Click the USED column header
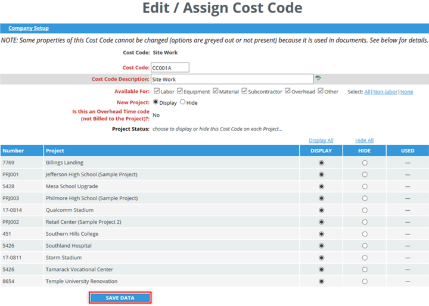Viewport: 429px width, 306px height. click(x=408, y=151)
